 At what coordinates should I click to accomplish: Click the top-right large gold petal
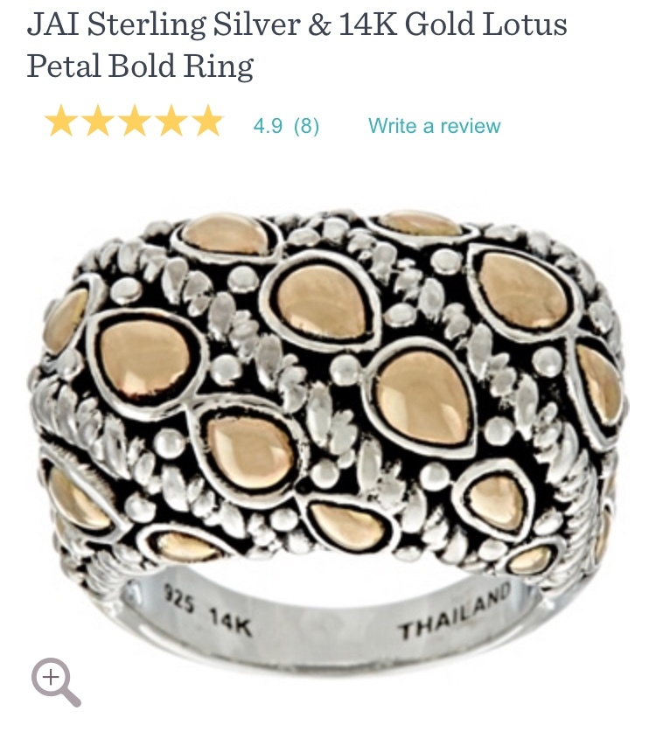point(523,291)
